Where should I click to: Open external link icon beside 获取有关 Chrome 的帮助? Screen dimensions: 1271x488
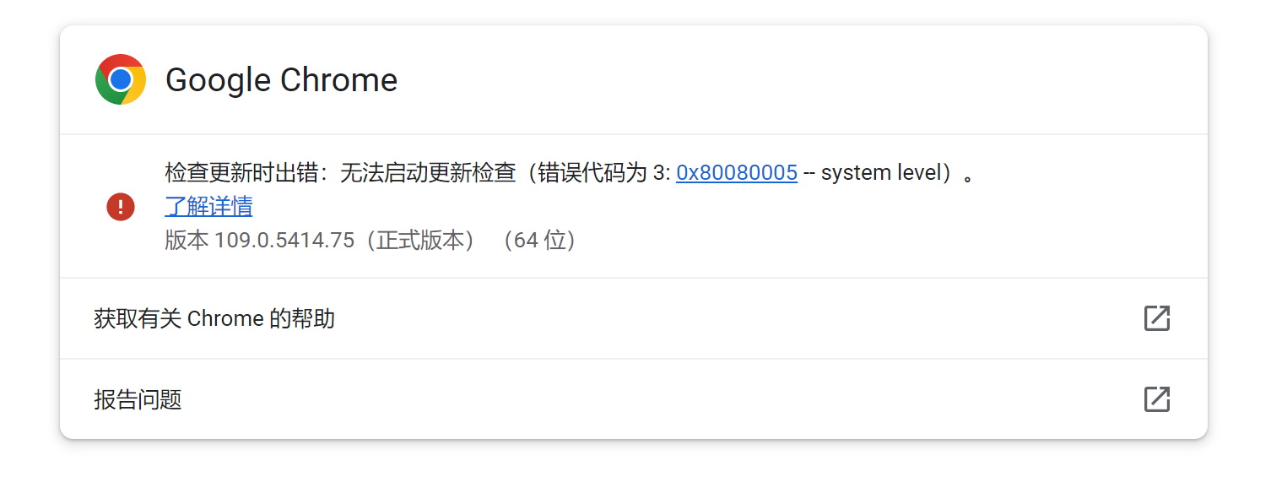click(1156, 318)
